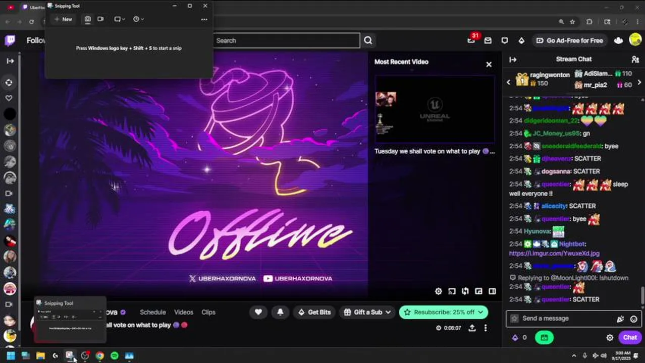
Task: Close the Most Recent Video panel
Action: point(489,65)
